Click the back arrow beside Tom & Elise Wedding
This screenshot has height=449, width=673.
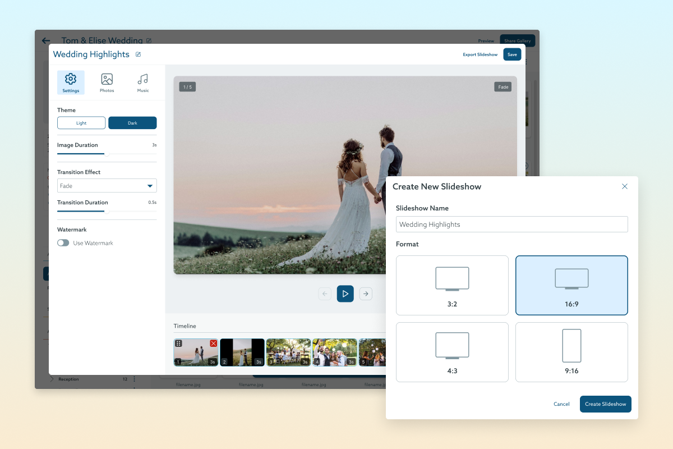pyautogui.click(x=46, y=40)
